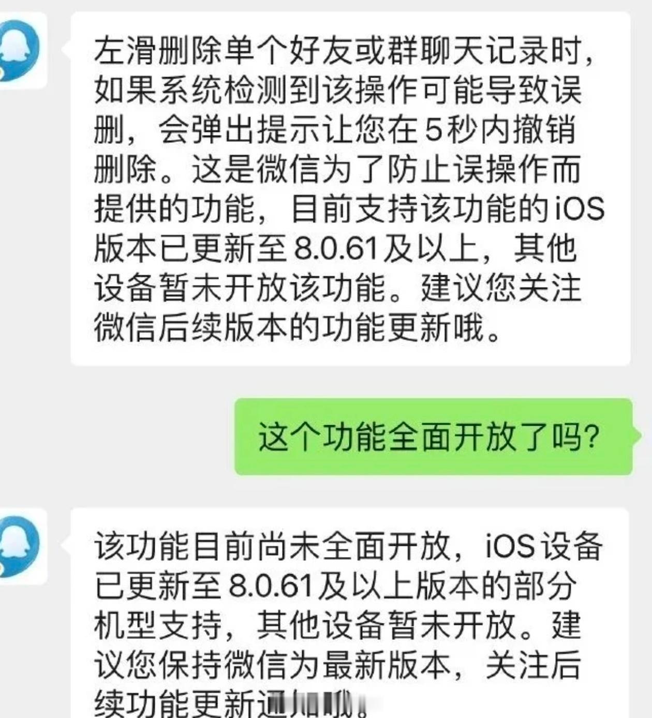Open the first reply beginning with 左滑删除单个好友
The height and width of the screenshot is (718, 652).
pyautogui.click(x=350, y=188)
